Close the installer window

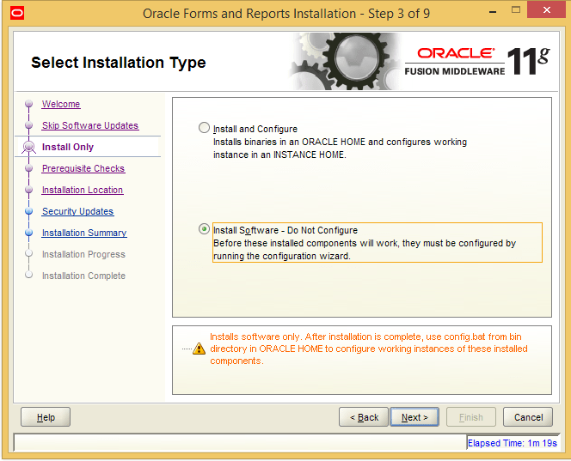(547, 10)
